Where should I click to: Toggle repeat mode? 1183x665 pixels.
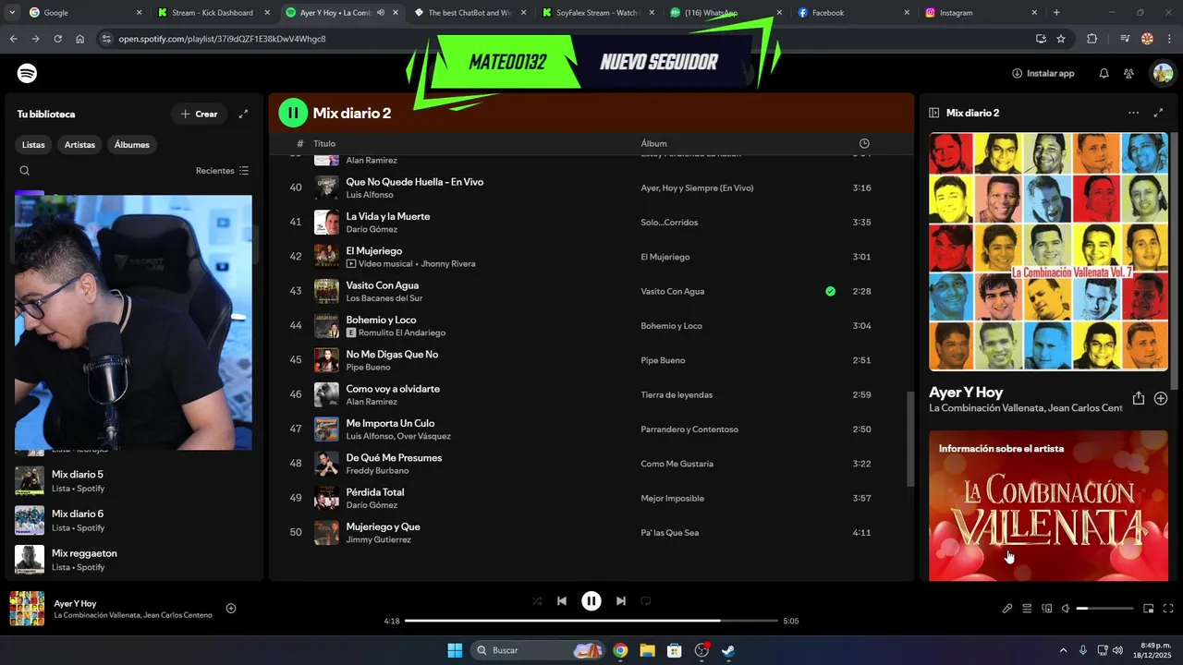(646, 601)
